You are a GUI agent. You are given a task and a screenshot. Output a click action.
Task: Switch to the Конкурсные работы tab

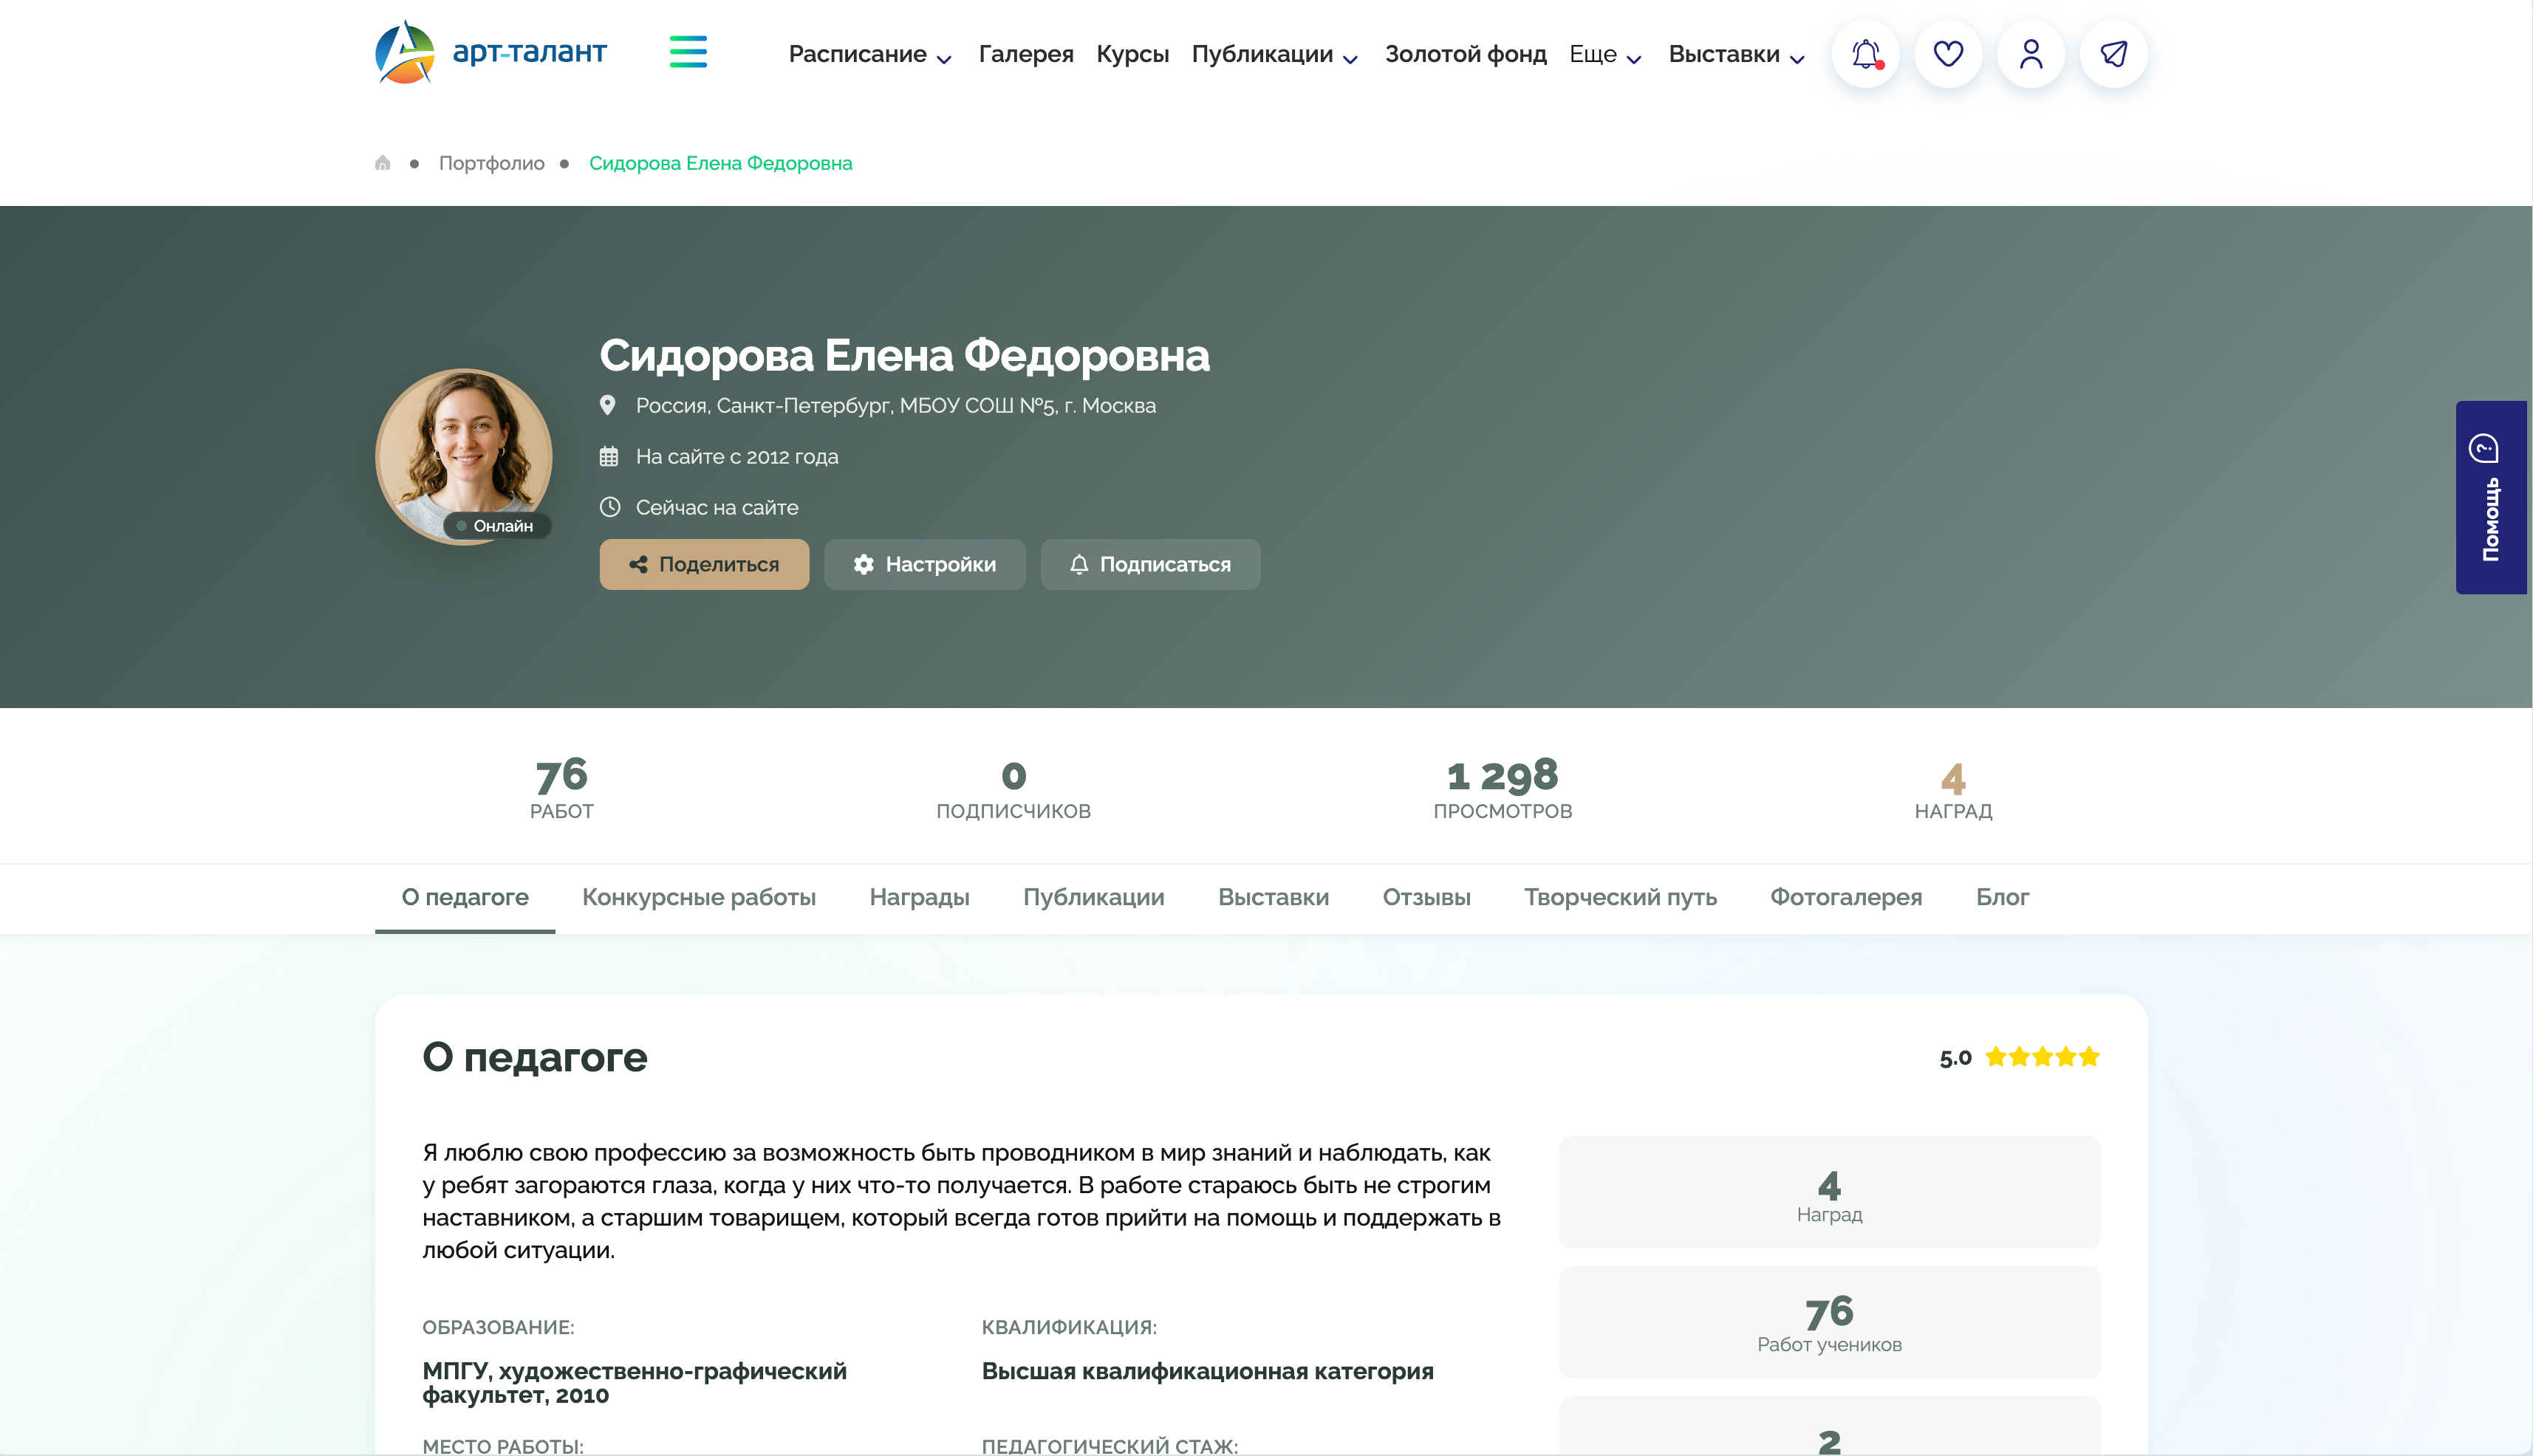700,897
